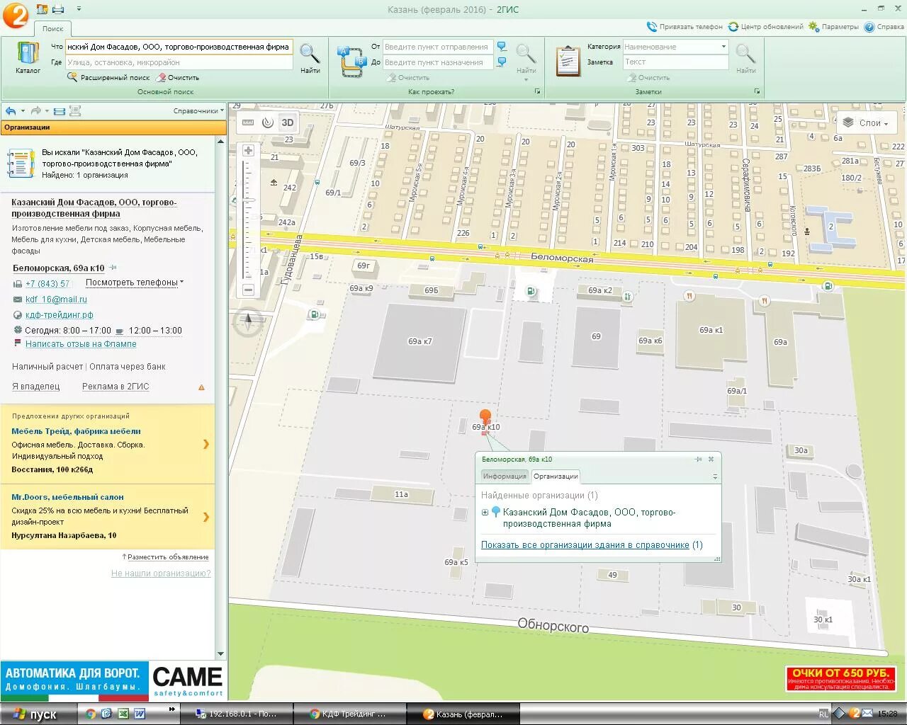Open the Справочники dropdown
Screen dimensions: 907x725
point(198,111)
